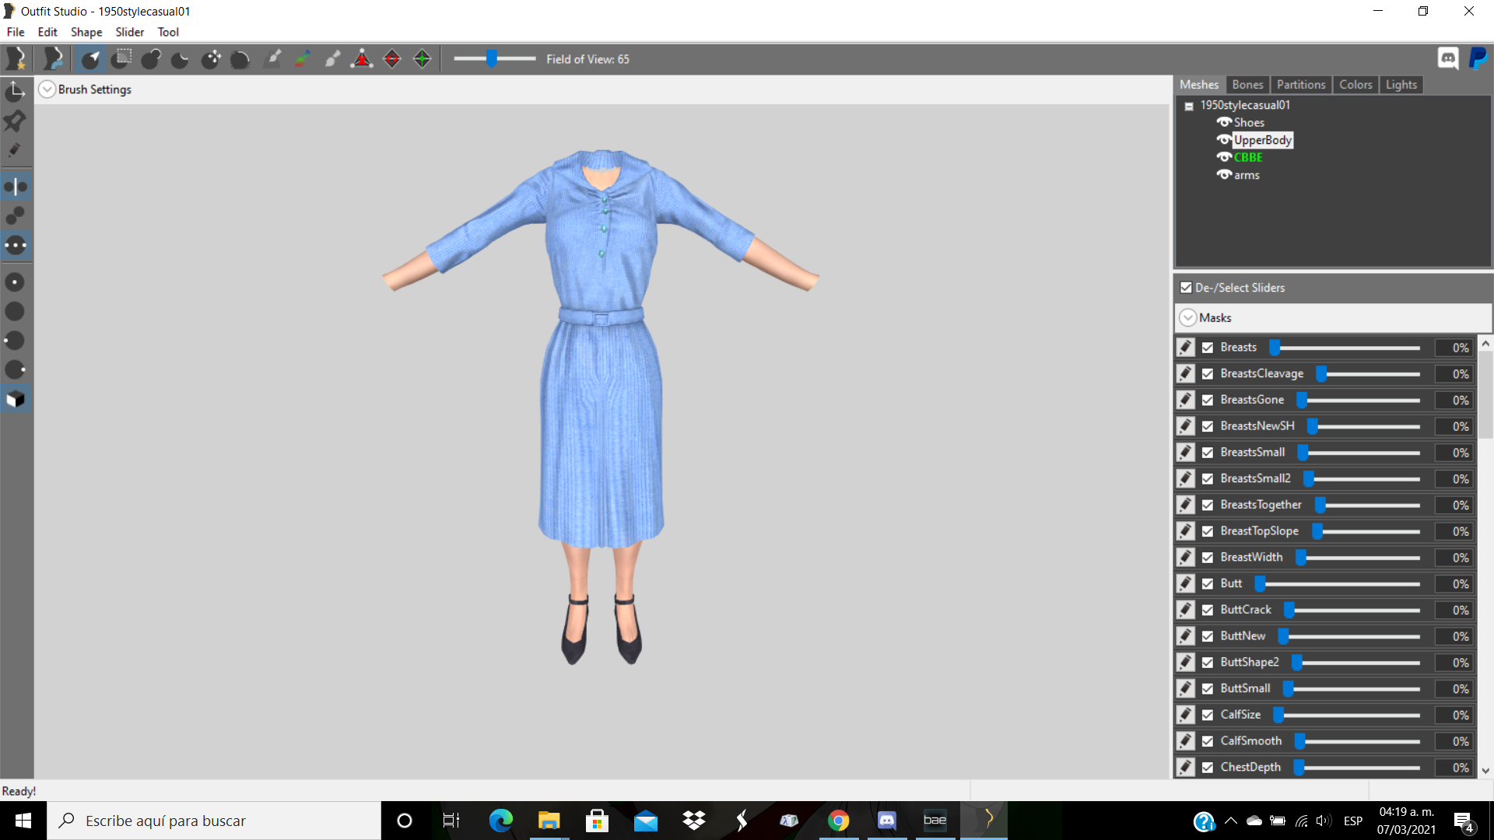Edit the ChestDepth slider with its pencil button
The height and width of the screenshot is (840, 1494).
point(1186,767)
